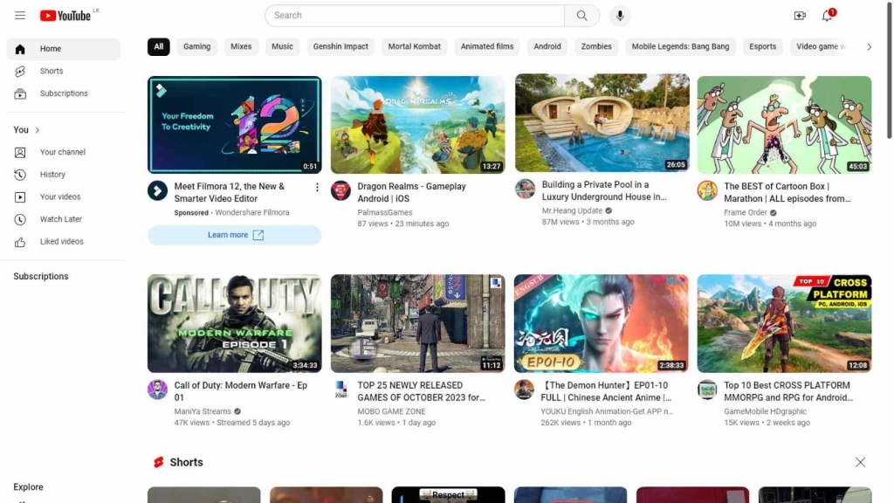Screen dimensions: 894x503
Task: Select the Esports filter chip
Action: coord(762,47)
